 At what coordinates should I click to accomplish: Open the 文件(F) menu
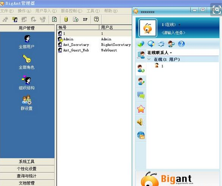7,11
